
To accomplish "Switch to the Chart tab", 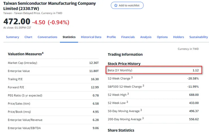I will (28, 37).
